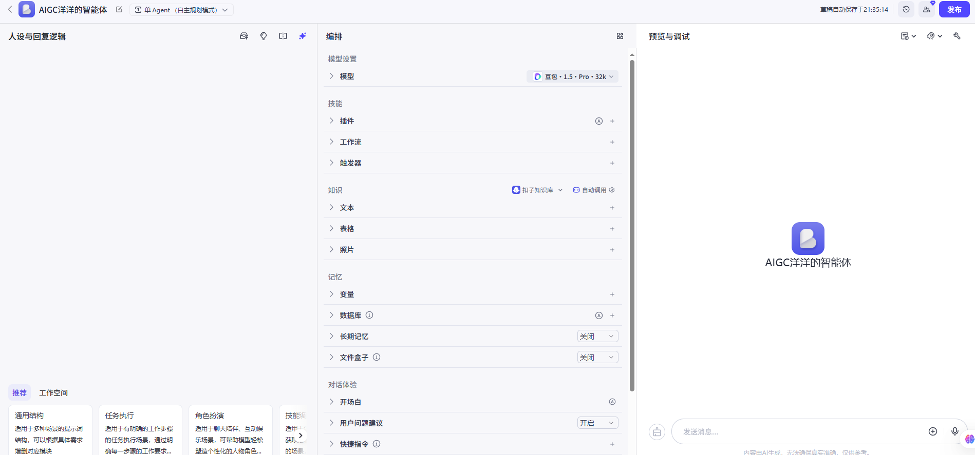Open the 单 Agent mode dropdown
975x455 pixels.
tap(181, 10)
